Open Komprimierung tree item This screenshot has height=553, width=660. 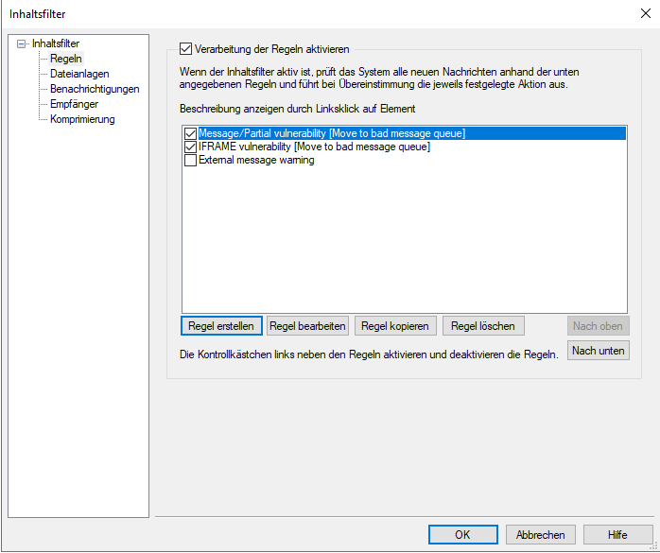(82, 119)
